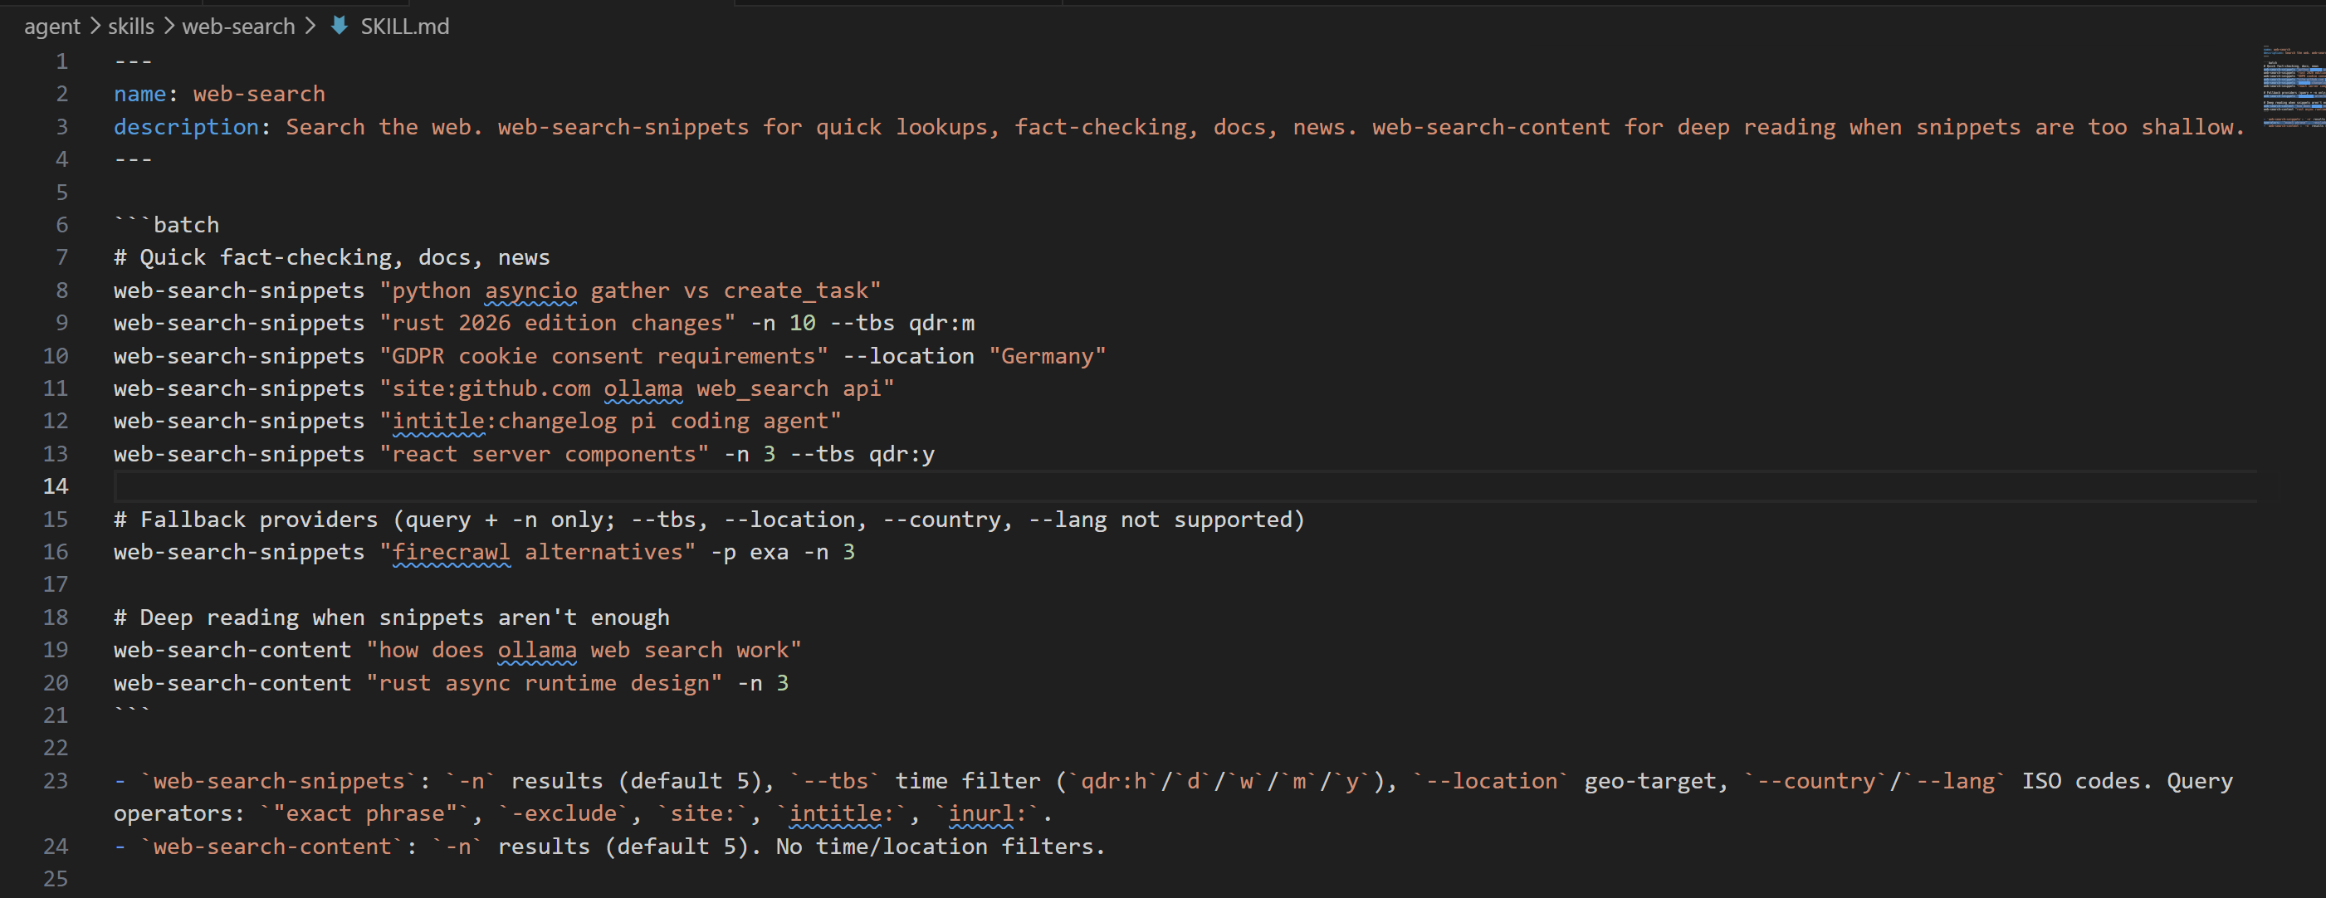Click the 'description' YAML key
Screen dimensions: 2326x898
point(187,127)
